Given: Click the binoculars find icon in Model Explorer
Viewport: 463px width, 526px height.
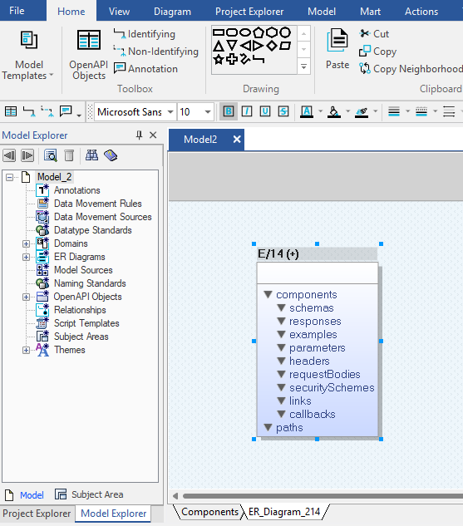Looking at the screenshot, I should 91,155.
